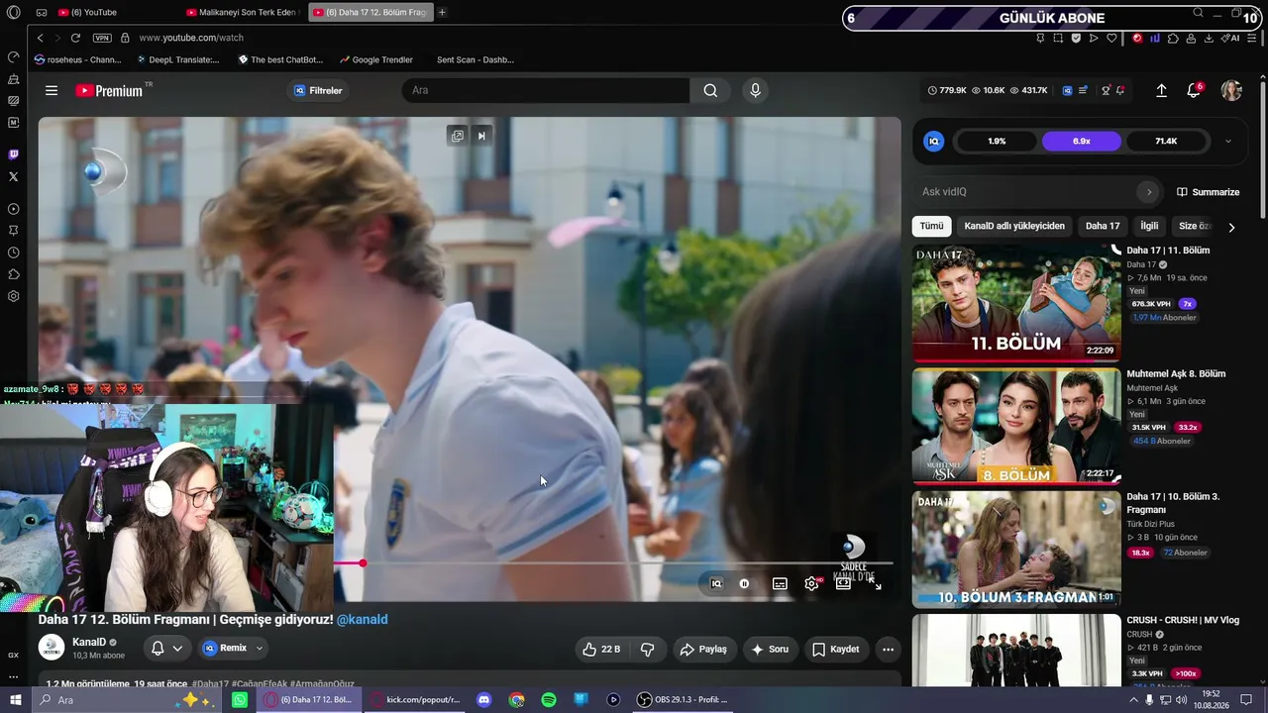The image size is (1268, 713).
Task: Take snapshot with browser capture icon
Action: pyautogui.click(x=1058, y=38)
